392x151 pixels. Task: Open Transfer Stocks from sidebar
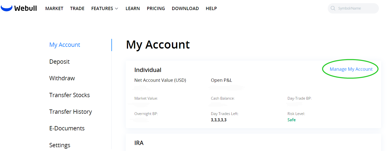tap(69, 95)
